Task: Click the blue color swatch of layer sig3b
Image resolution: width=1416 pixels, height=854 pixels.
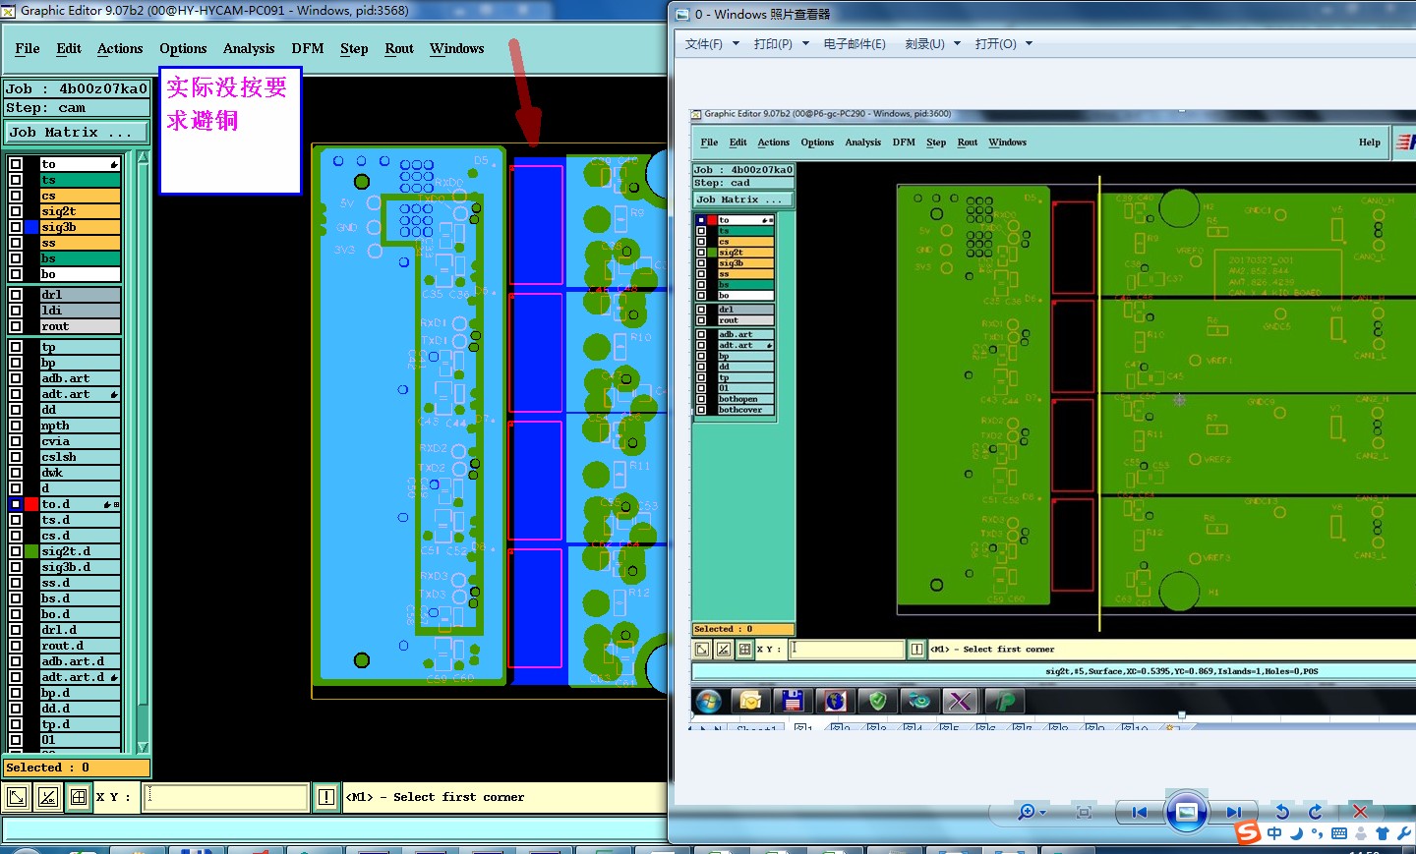Action: (31, 227)
